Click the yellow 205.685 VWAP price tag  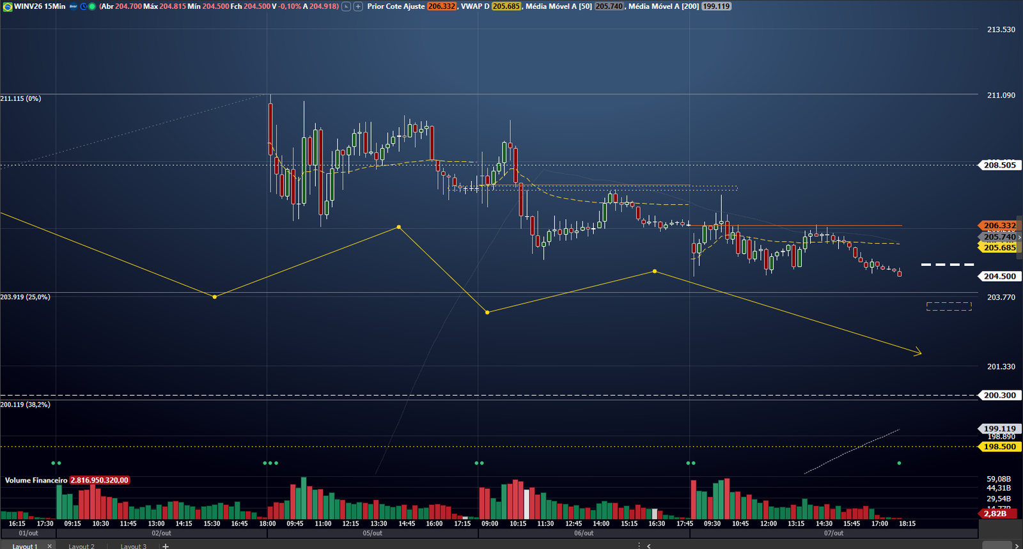tap(999, 247)
